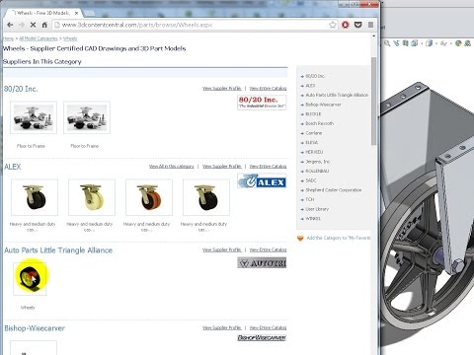
Task: Click the BishopWisecarver logo
Action: pos(262,337)
